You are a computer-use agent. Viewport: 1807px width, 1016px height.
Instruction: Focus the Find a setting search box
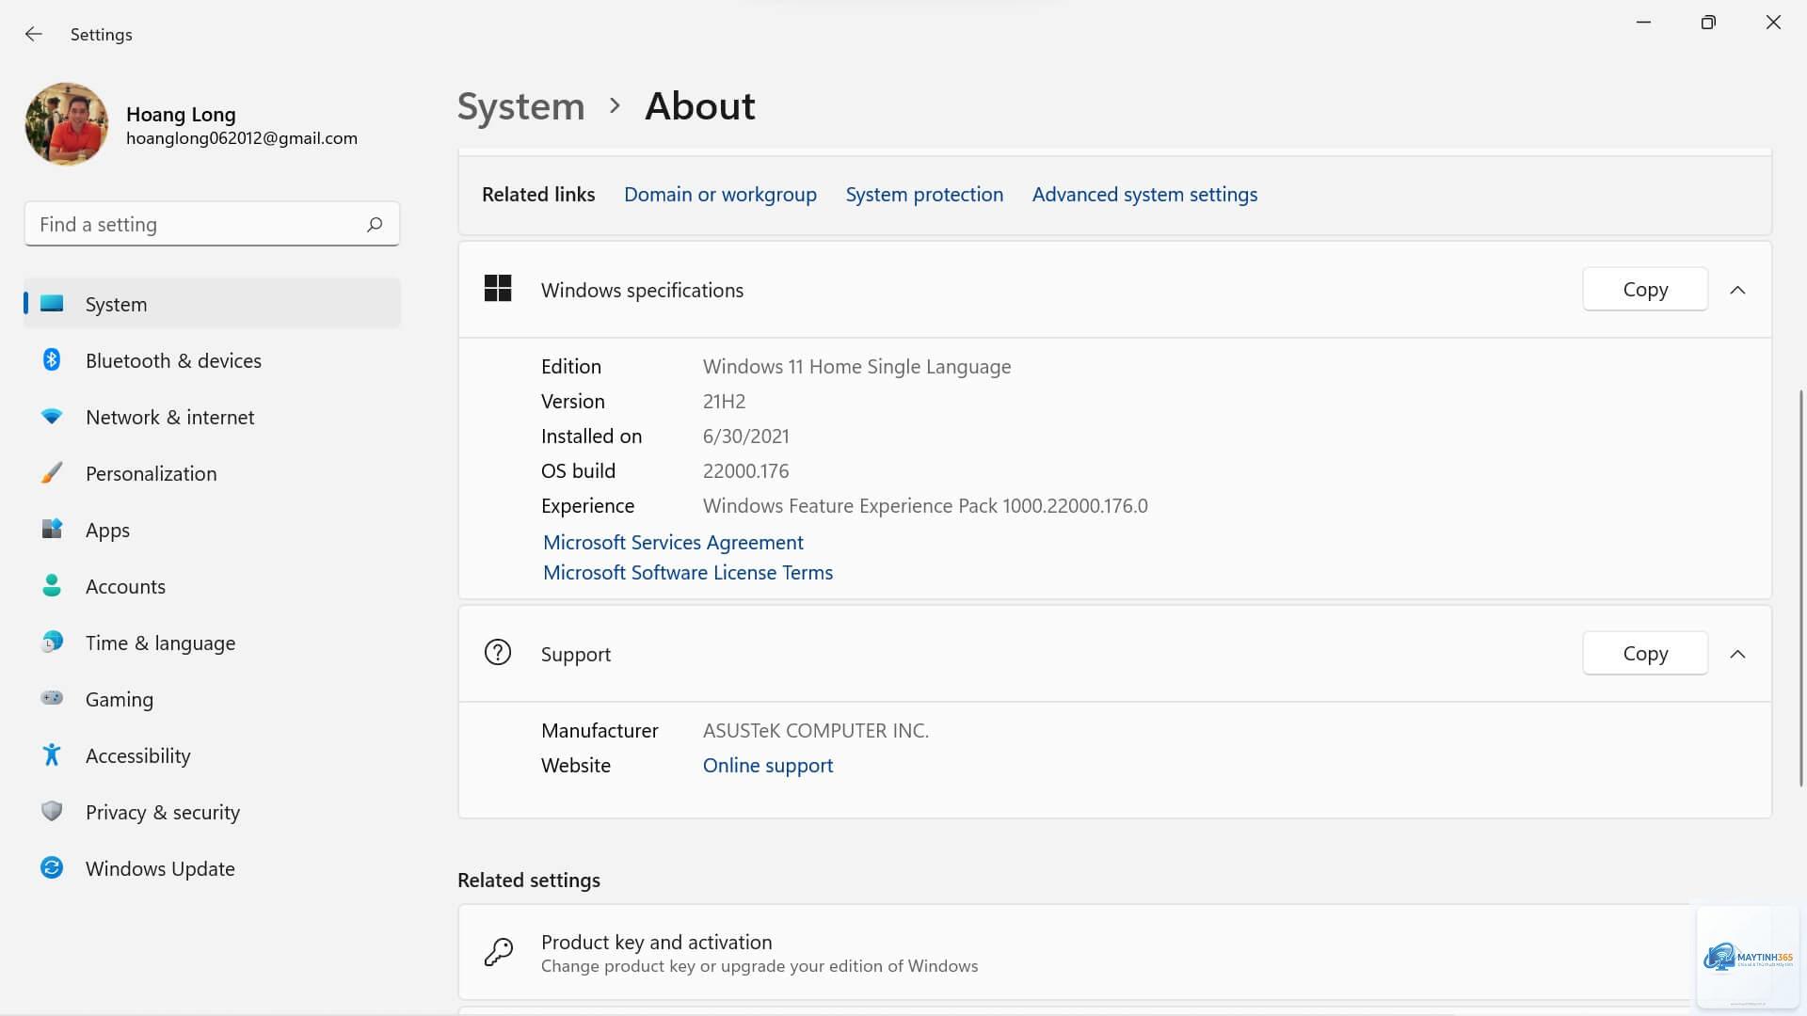tap(212, 224)
